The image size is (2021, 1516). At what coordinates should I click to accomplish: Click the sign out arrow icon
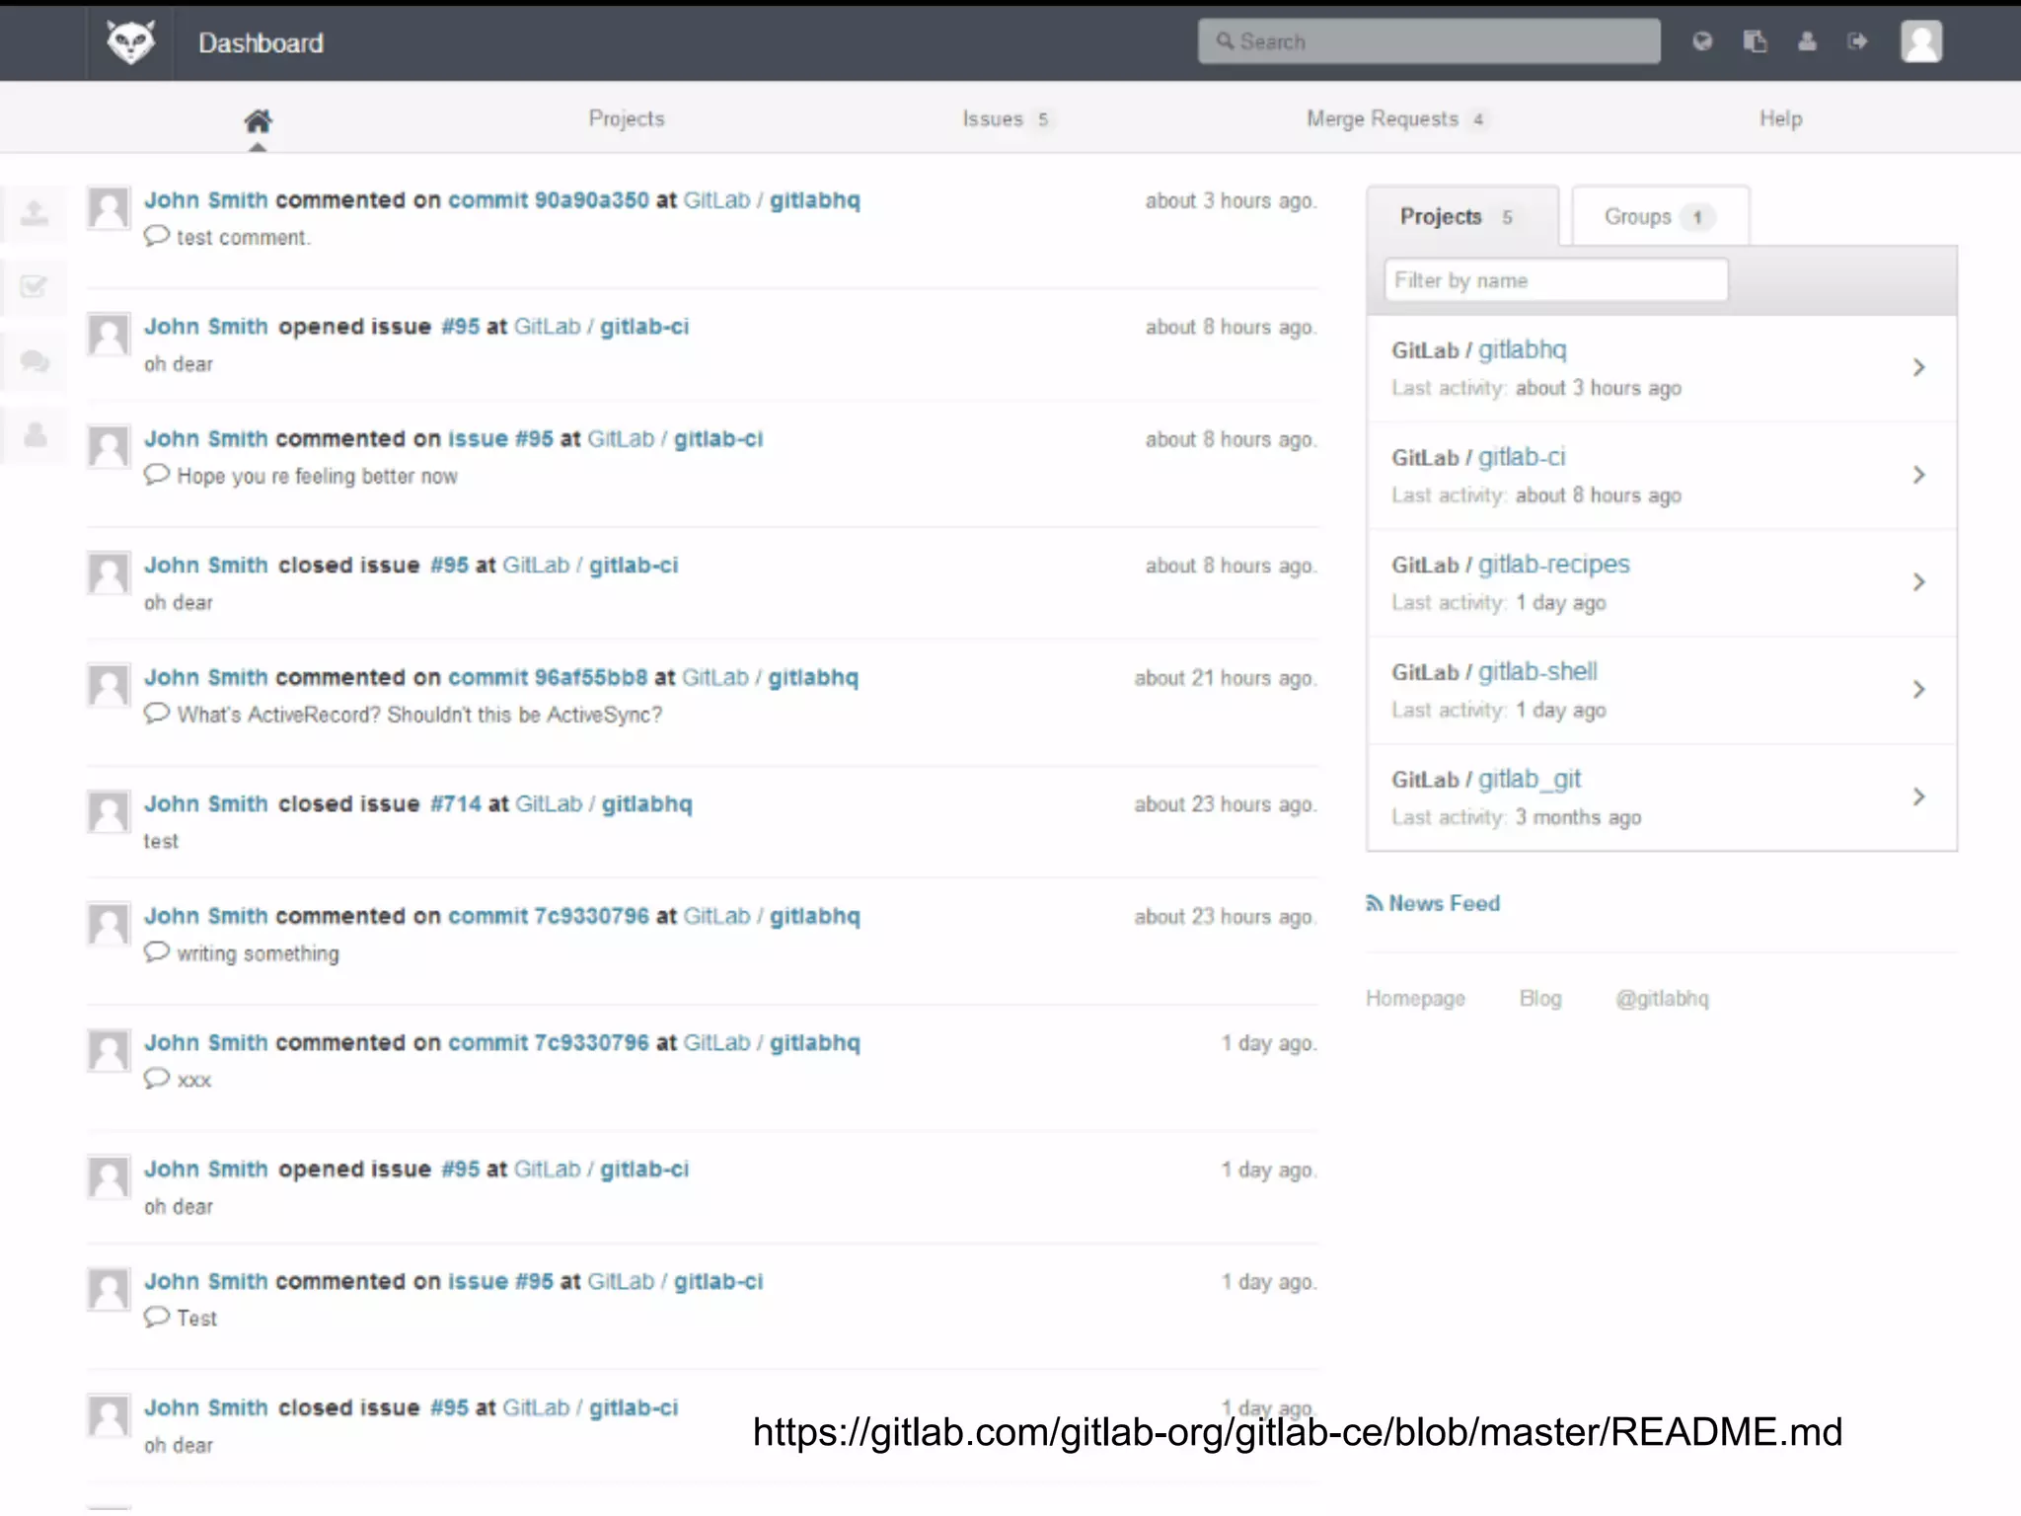coord(1858,41)
